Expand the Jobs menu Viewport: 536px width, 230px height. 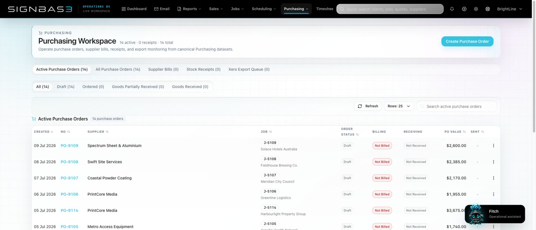point(237,9)
